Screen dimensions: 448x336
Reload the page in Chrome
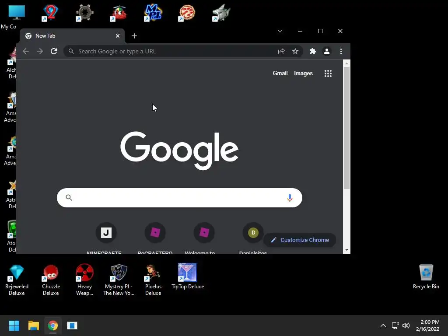click(54, 51)
